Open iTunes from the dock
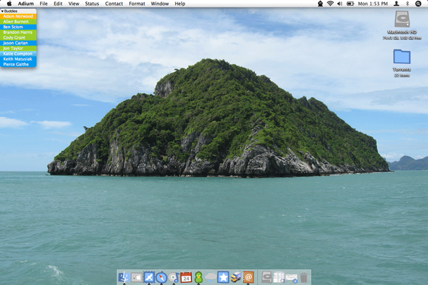The width and height of the screenshot is (428, 285). pyautogui.click(x=173, y=277)
